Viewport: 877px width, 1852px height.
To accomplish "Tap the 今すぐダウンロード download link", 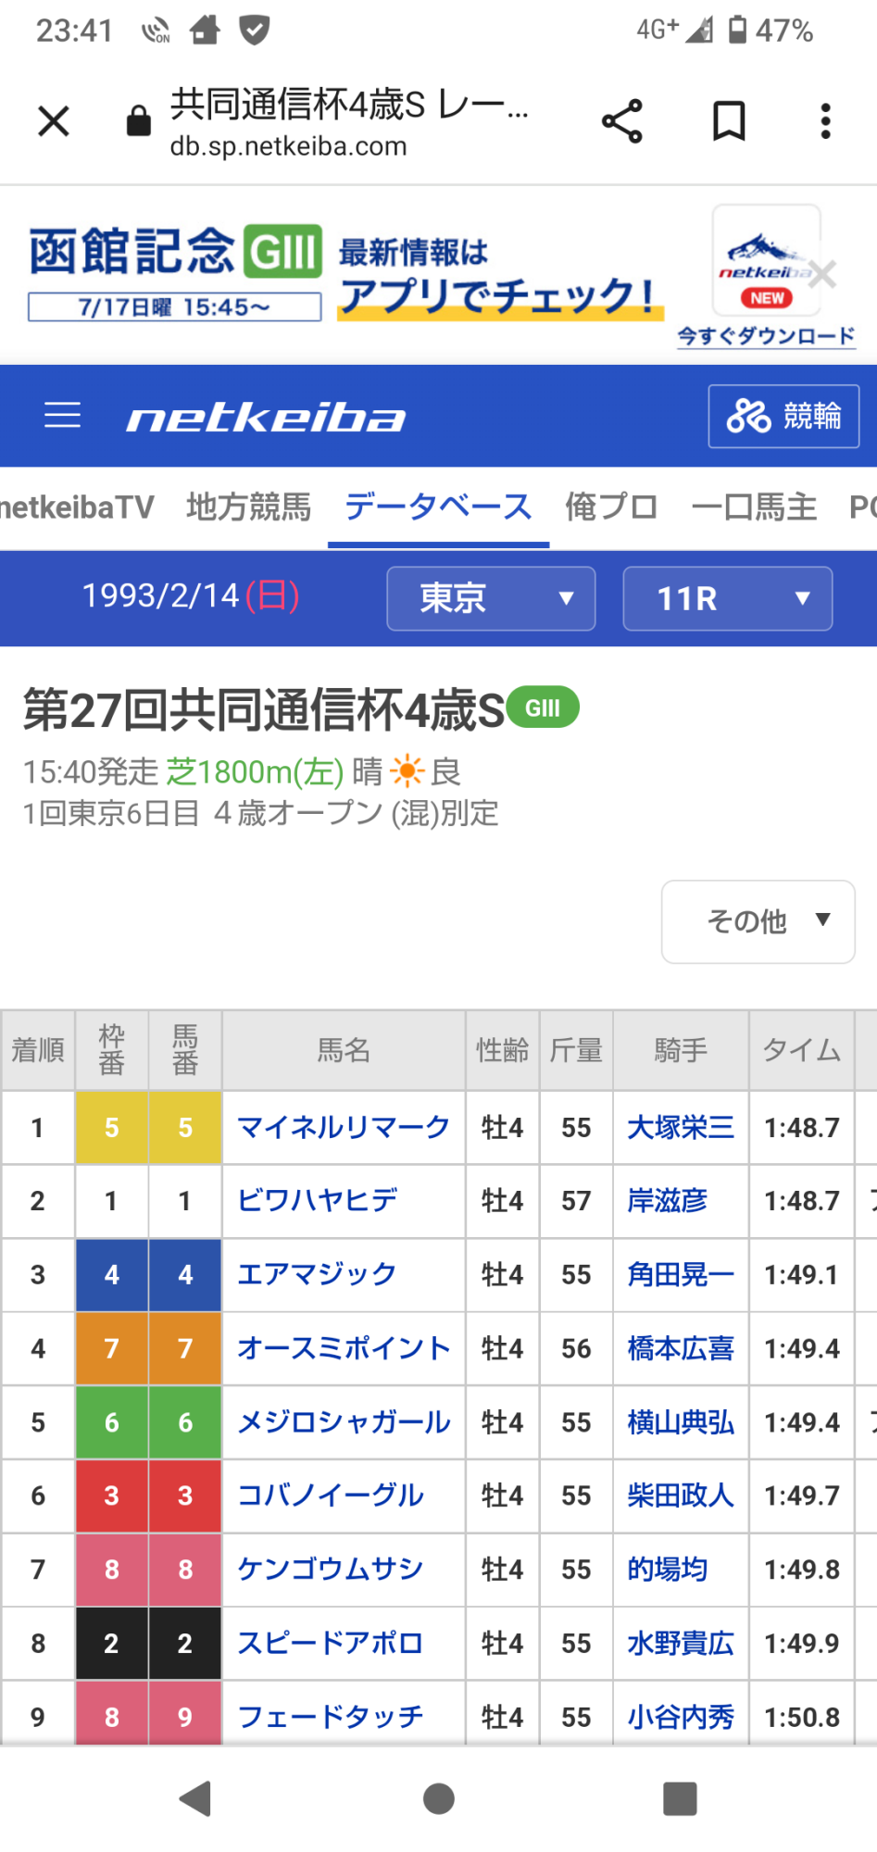I will pos(766,336).
